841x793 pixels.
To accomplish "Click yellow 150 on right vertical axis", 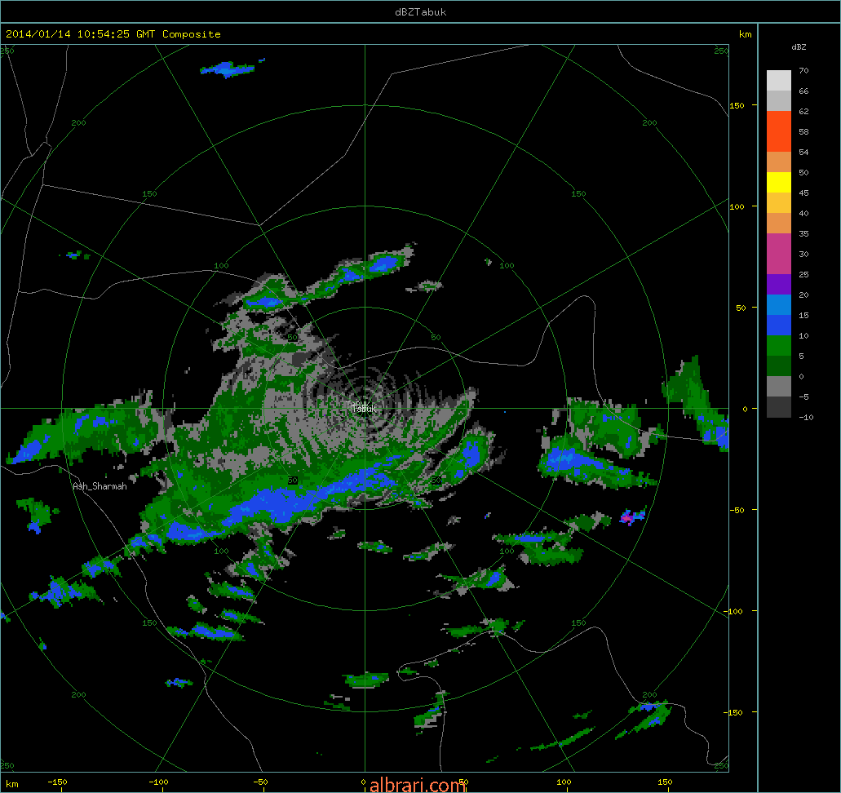I will click(737, 106).
